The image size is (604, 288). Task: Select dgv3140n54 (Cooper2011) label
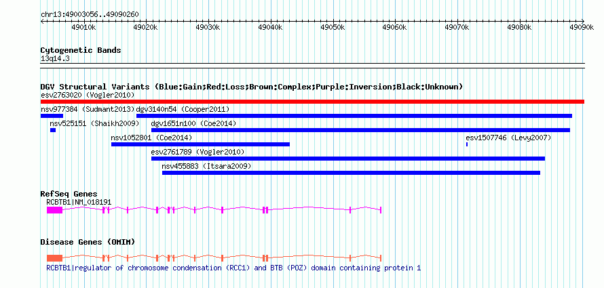(x=183, y=109)
